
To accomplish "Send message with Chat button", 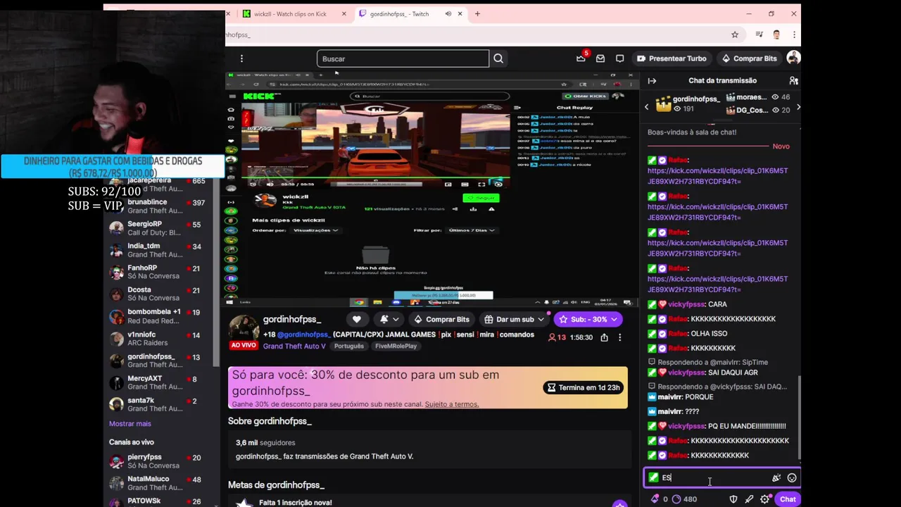I will tap(788, 499).
